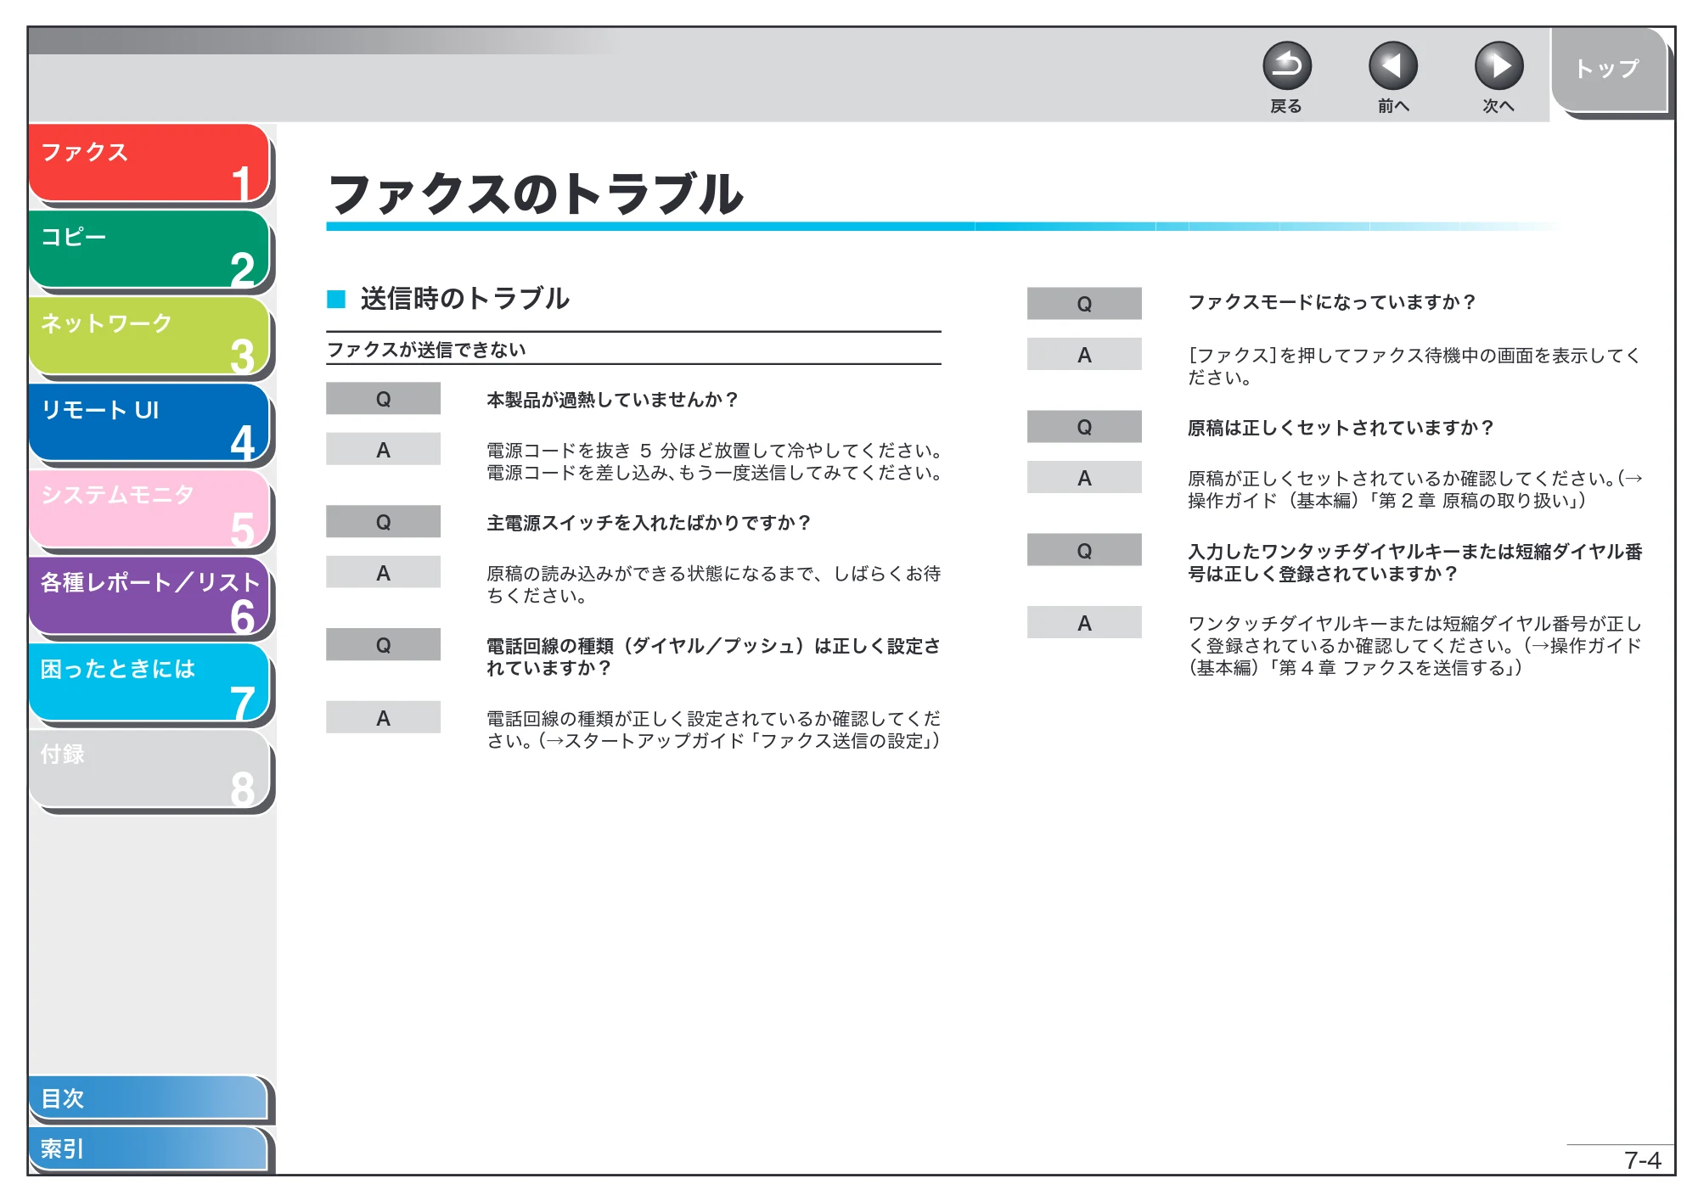This screenshot has height=1201, width=1698.
Task: Open the 索引 index button
Action: (149, 1148)
